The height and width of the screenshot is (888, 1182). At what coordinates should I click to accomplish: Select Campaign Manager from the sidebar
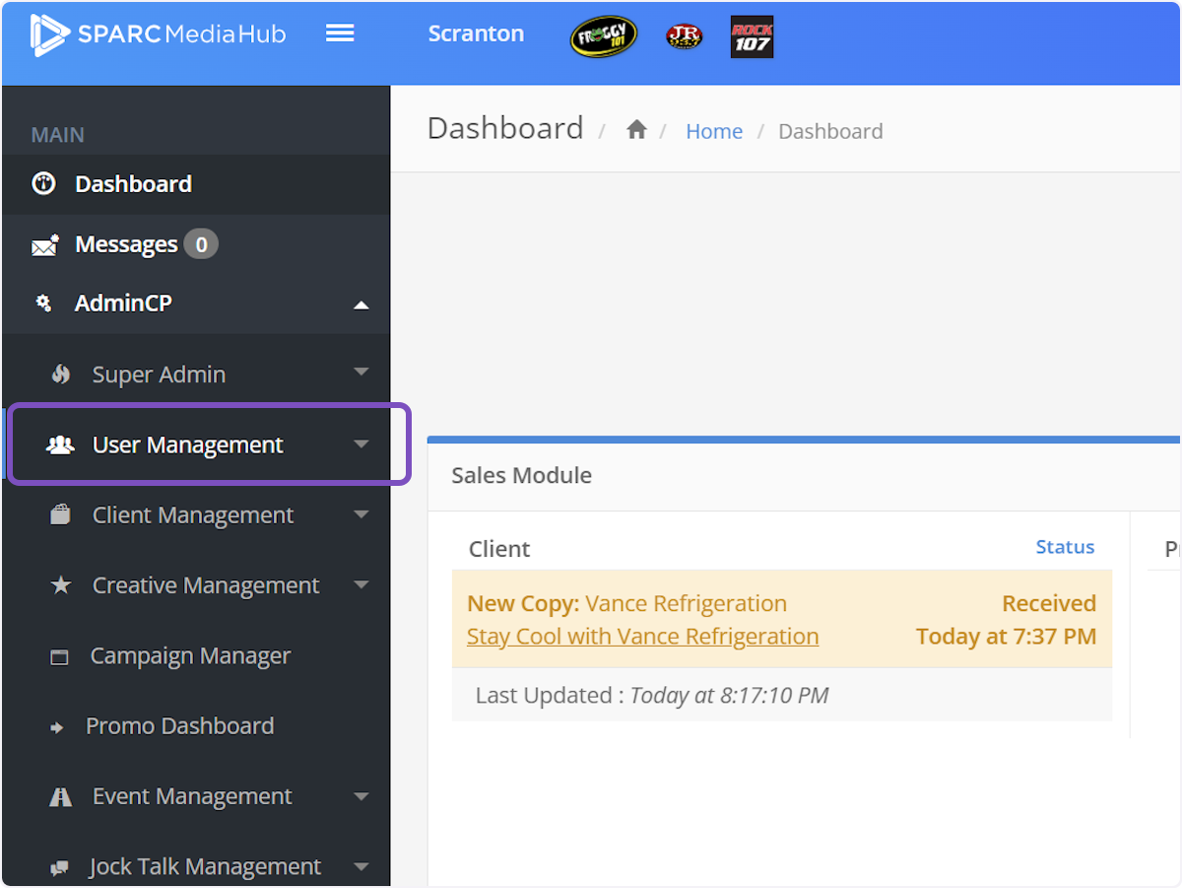pyautogui.click(x=190, y=655)
